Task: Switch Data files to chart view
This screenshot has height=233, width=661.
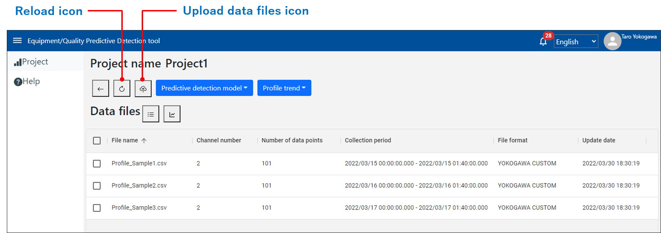Action: (x=172, y=114)
